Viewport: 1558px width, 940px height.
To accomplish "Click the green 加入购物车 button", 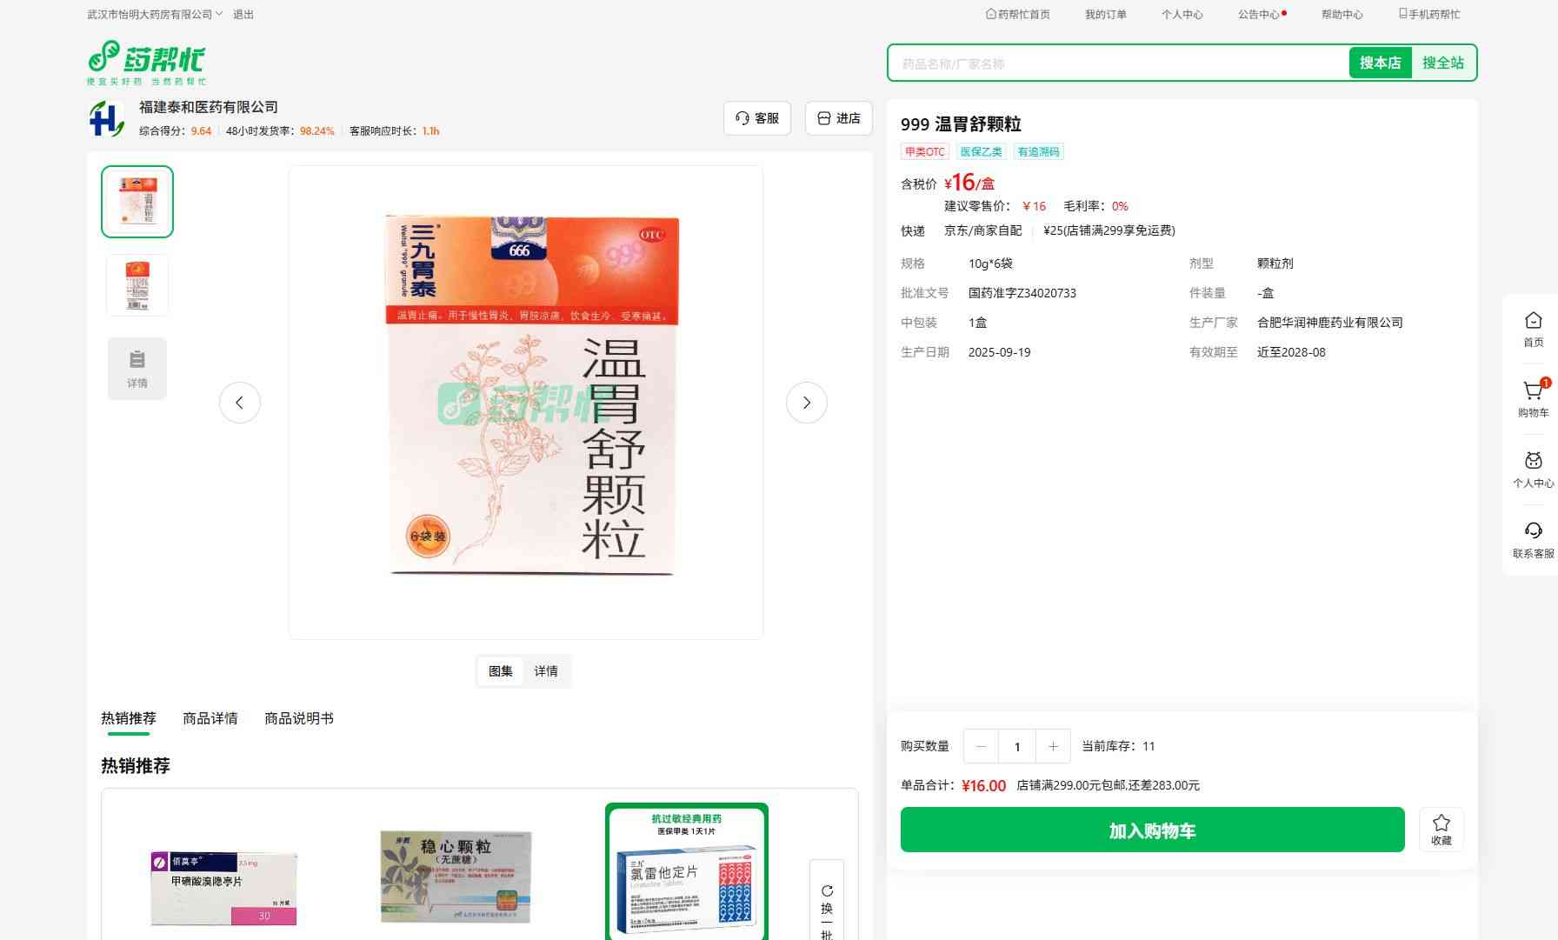I will click(x=1152, y=830).
